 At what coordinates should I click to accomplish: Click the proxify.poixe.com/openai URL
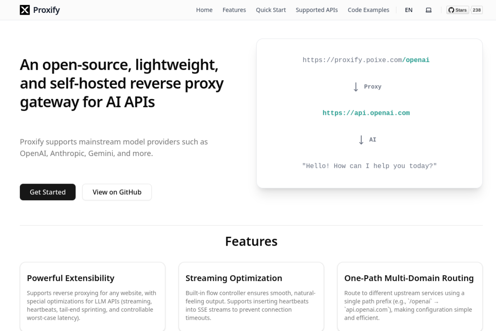(x=366, y=60)
